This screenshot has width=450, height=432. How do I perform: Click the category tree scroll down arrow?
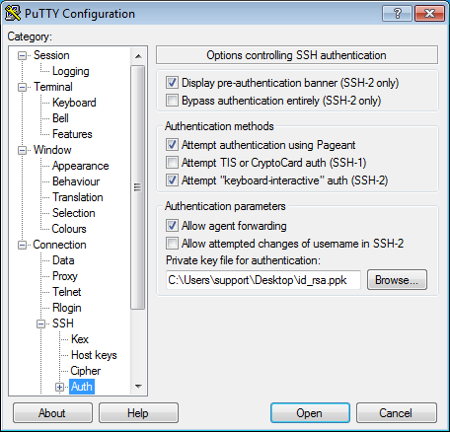click(x=138, y=386)
